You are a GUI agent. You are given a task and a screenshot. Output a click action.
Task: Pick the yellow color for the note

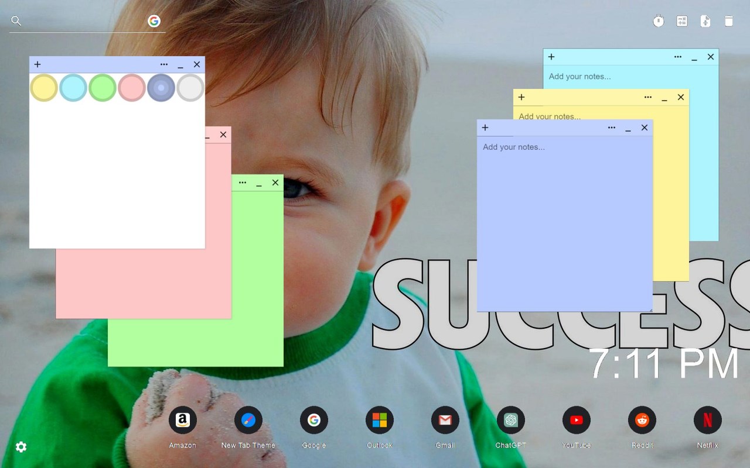pos(44,88)
